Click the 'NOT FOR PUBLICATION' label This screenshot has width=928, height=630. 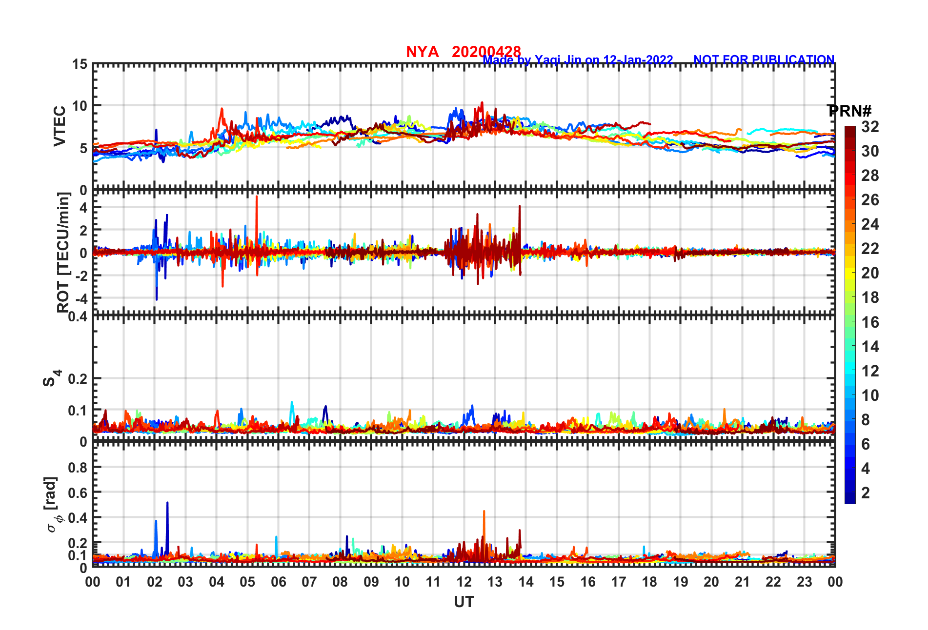[764, 59]
